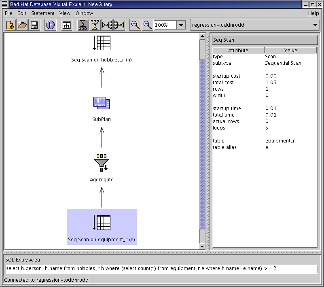
Task: Select left-to-right tree orientation icon
Action: coord(107,25)
